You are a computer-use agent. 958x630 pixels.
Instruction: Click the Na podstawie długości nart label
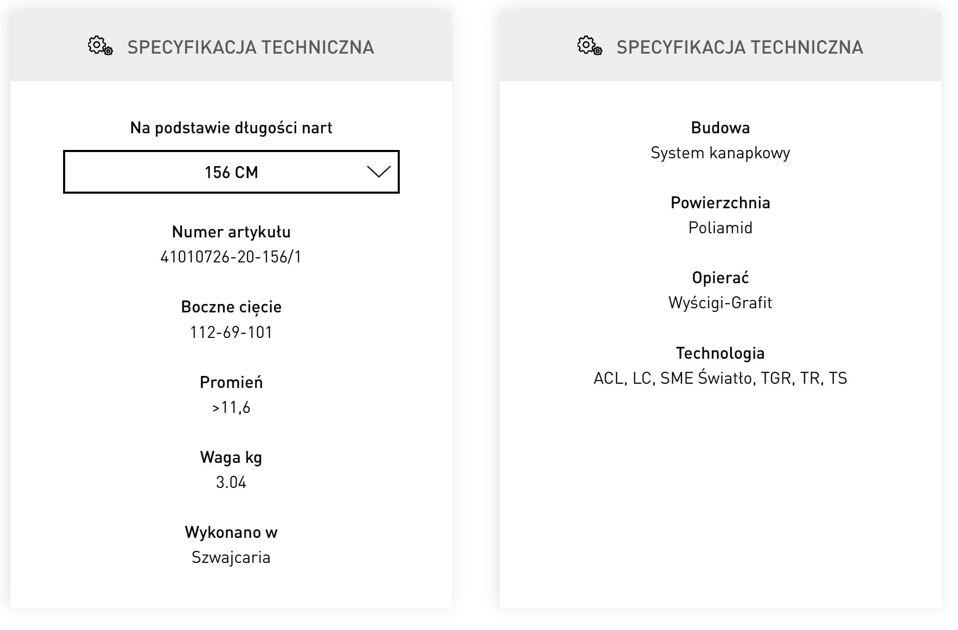[231, 128]
